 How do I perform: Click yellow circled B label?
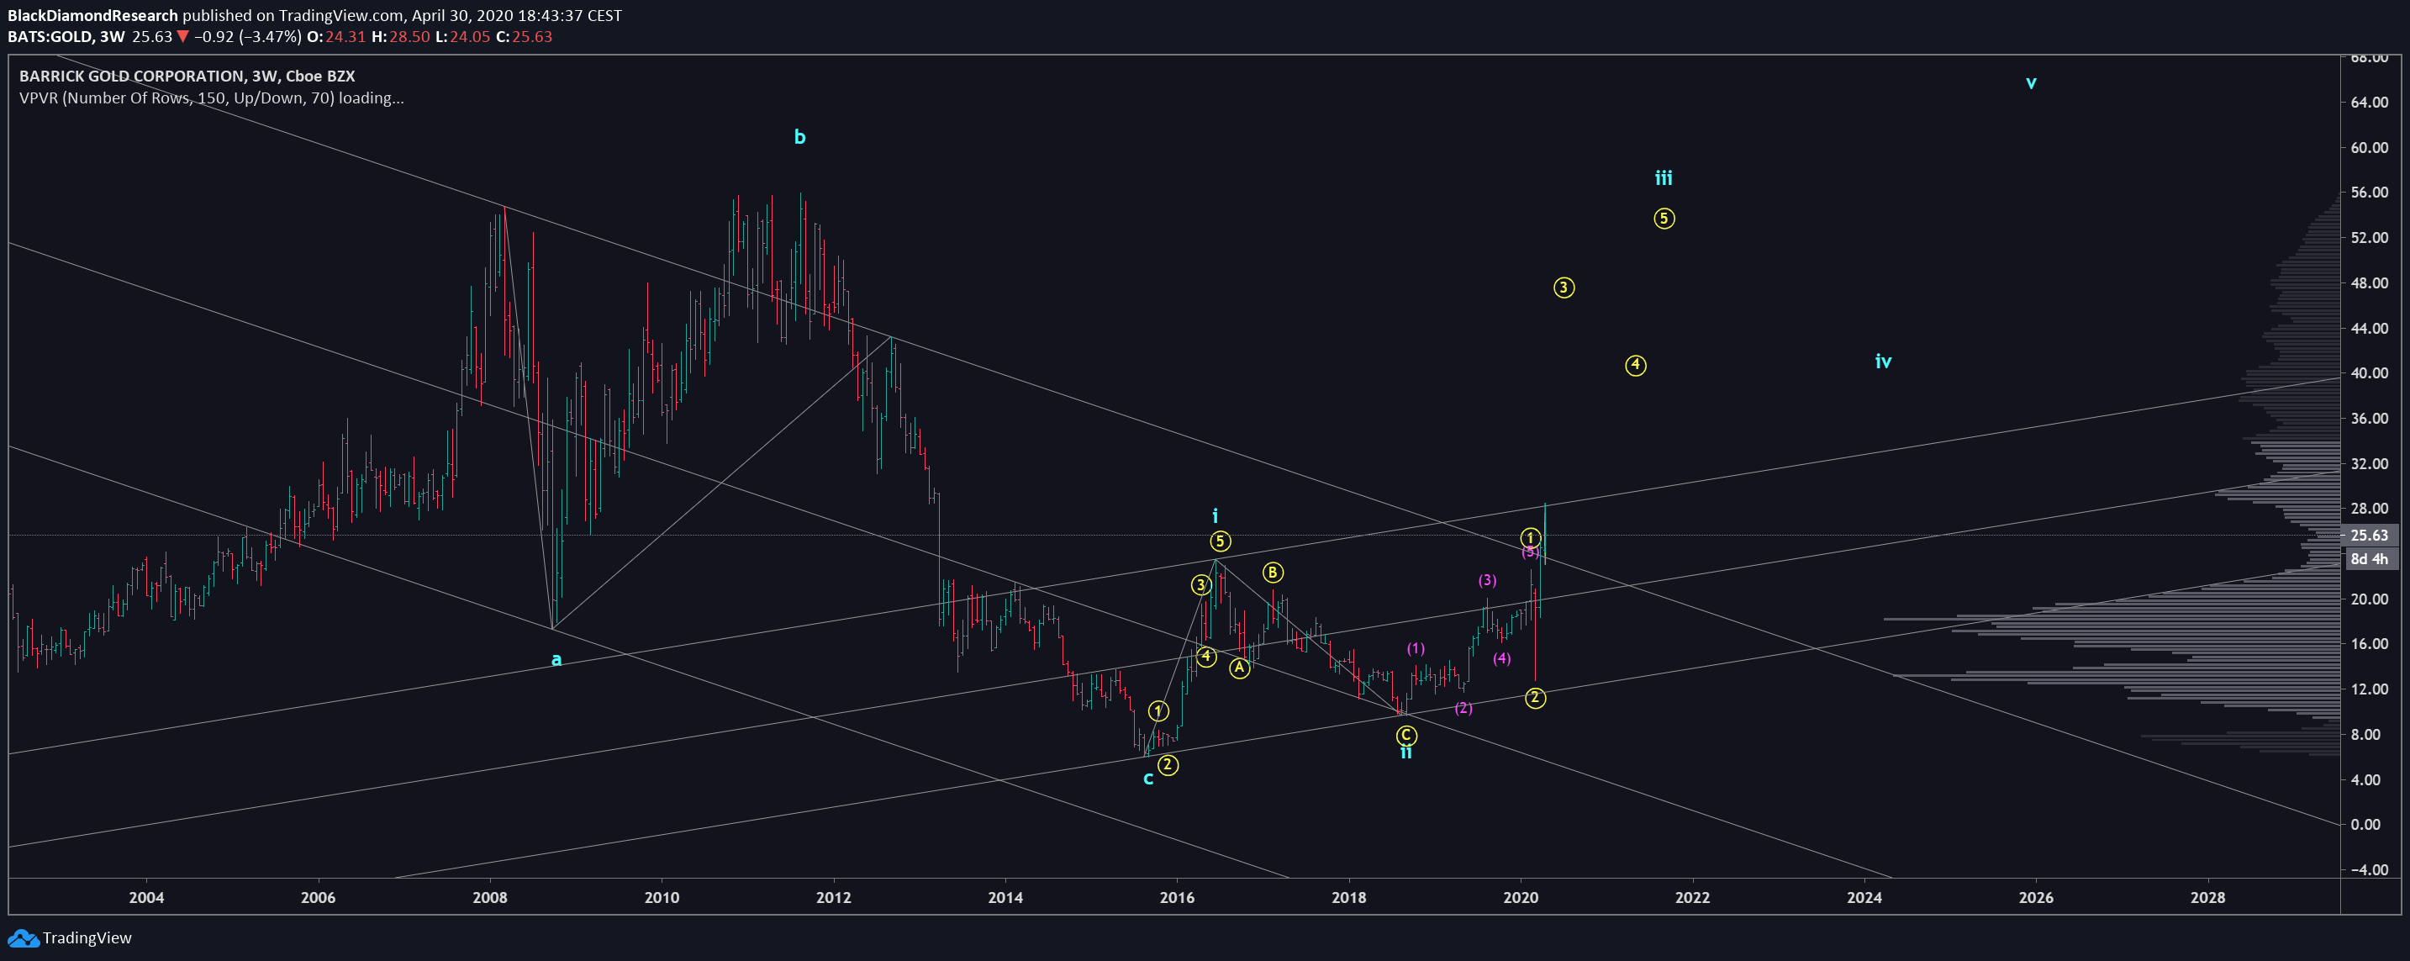[x=1273, y=573]
